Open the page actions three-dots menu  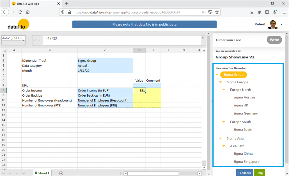tap(203, 12)
